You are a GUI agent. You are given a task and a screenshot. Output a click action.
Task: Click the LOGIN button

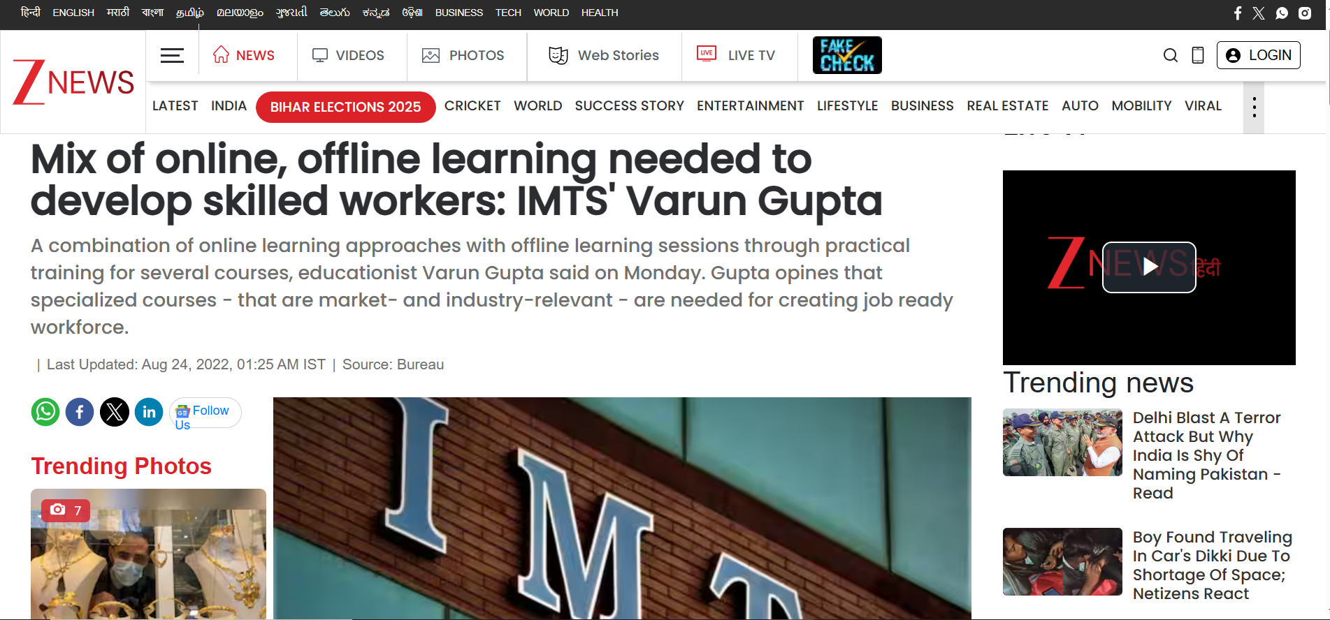tap(1259, 55)
